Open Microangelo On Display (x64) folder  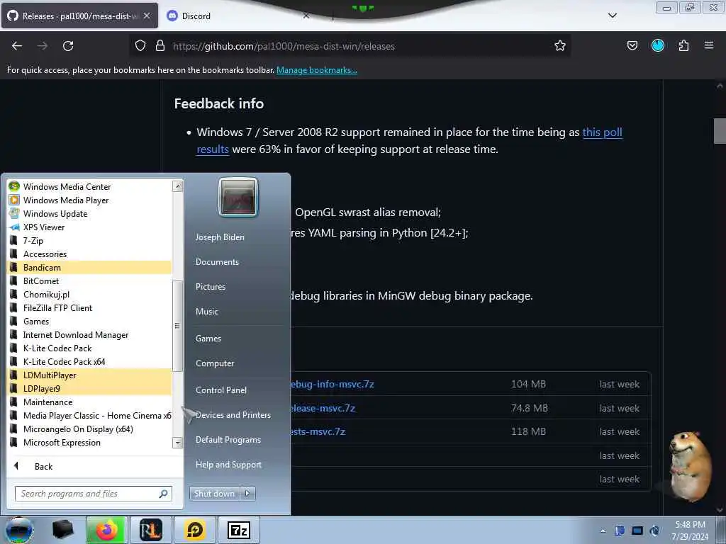coord(89,429)
